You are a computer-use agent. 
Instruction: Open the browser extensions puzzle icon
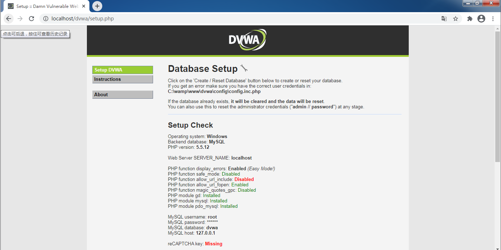pyautogui.click(x=470, y=18)
